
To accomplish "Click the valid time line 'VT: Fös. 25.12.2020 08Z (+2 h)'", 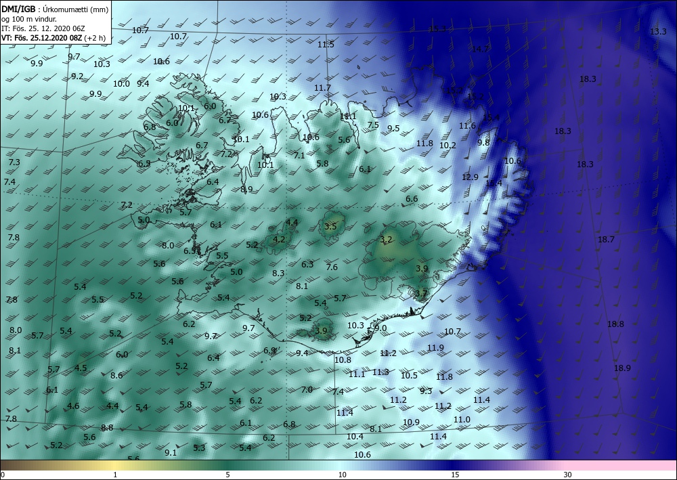I will pyautogui.click(x=53, y=38).
